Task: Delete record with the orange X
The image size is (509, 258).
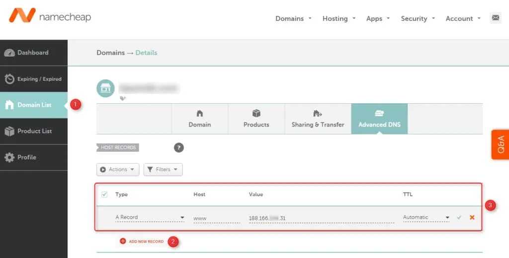Action: [x=472, y=217]
